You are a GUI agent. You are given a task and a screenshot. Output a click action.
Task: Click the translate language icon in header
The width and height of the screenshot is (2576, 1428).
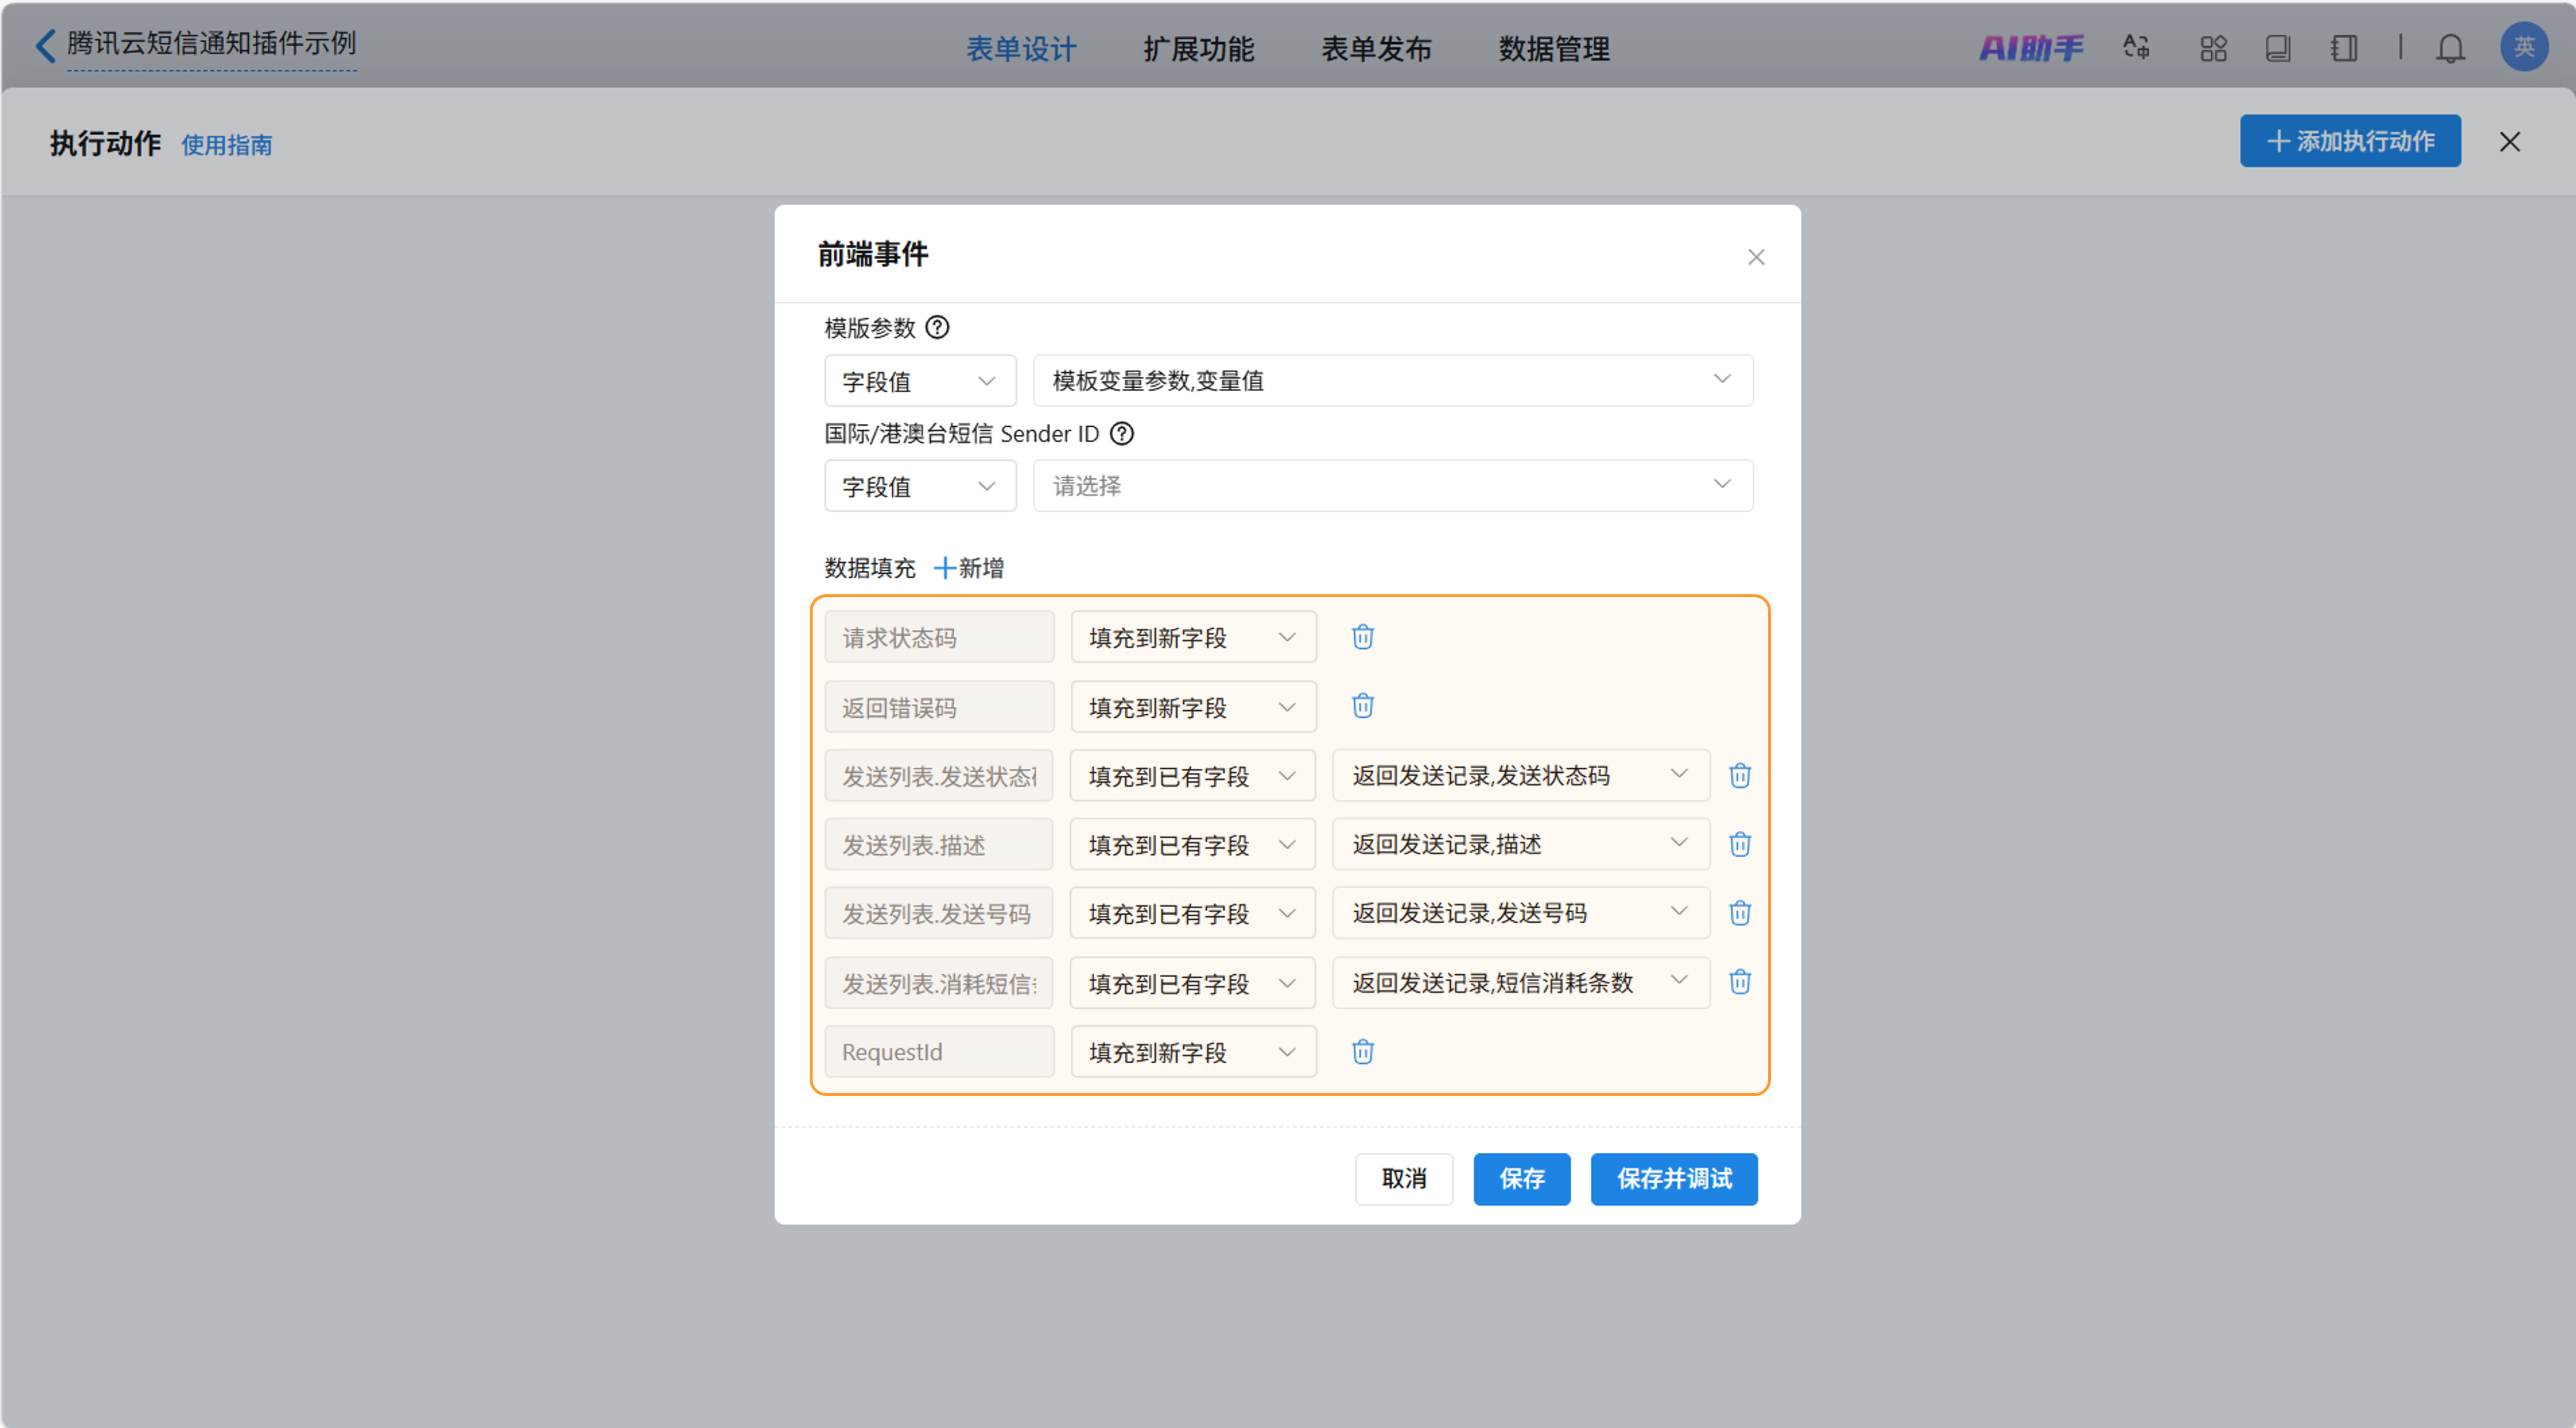click(x=2136, y=48)
